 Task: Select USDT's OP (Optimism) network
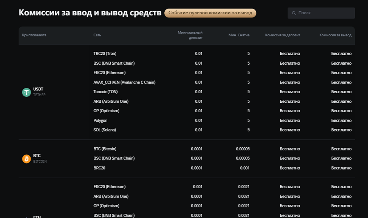(x=106, y=111)
